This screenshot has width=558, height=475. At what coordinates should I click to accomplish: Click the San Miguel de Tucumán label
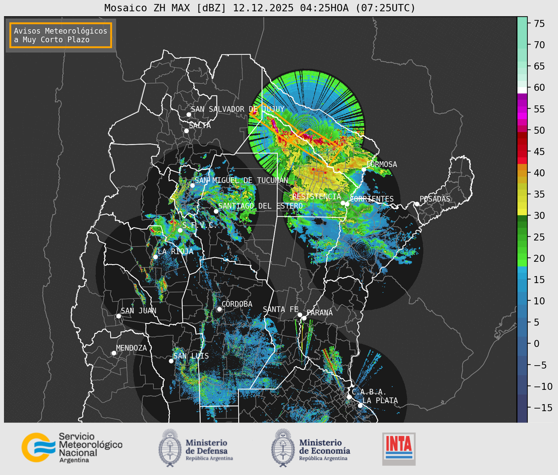point(241,180)
